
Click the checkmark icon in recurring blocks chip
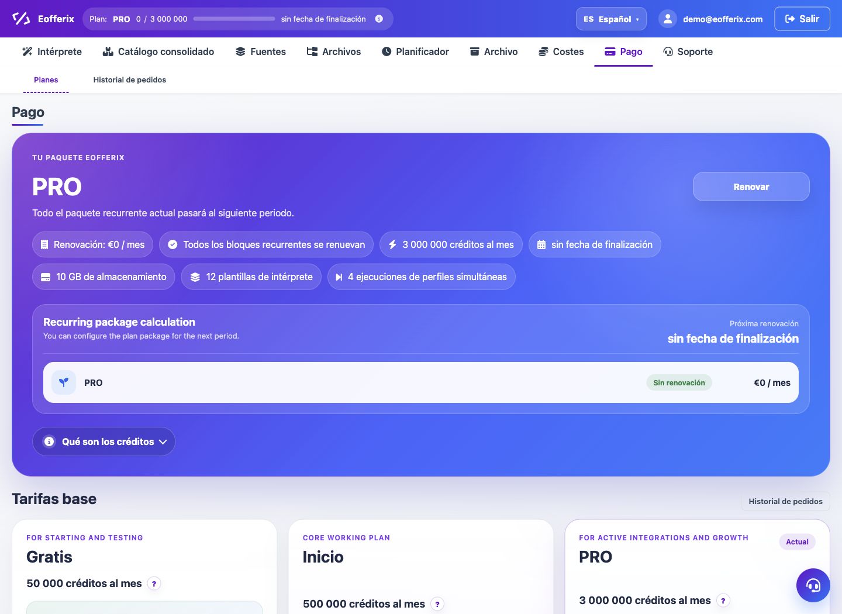click(x=172, y=244)
